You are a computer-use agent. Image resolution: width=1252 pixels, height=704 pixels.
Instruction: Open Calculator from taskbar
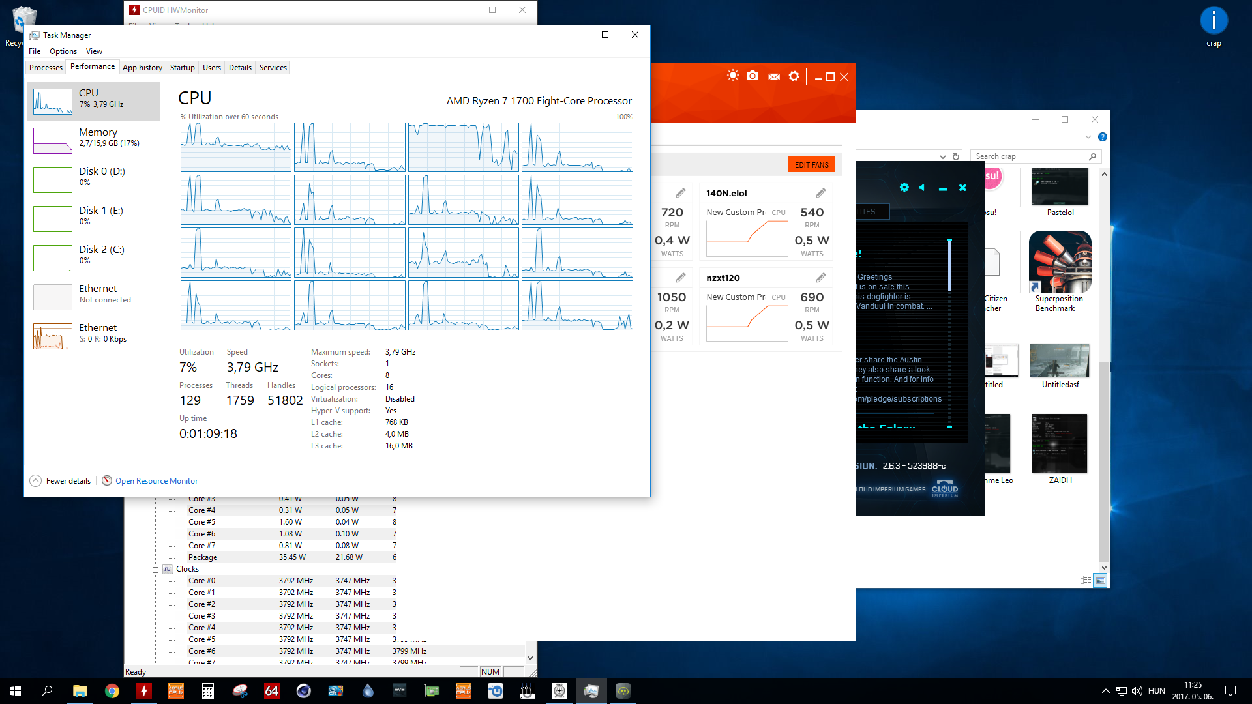[207, 691]
